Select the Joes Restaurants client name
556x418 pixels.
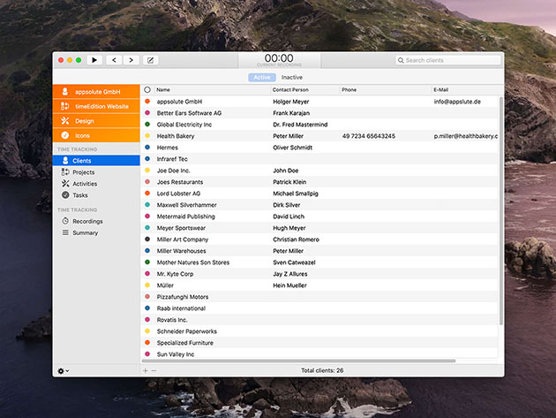click(180, 182)
